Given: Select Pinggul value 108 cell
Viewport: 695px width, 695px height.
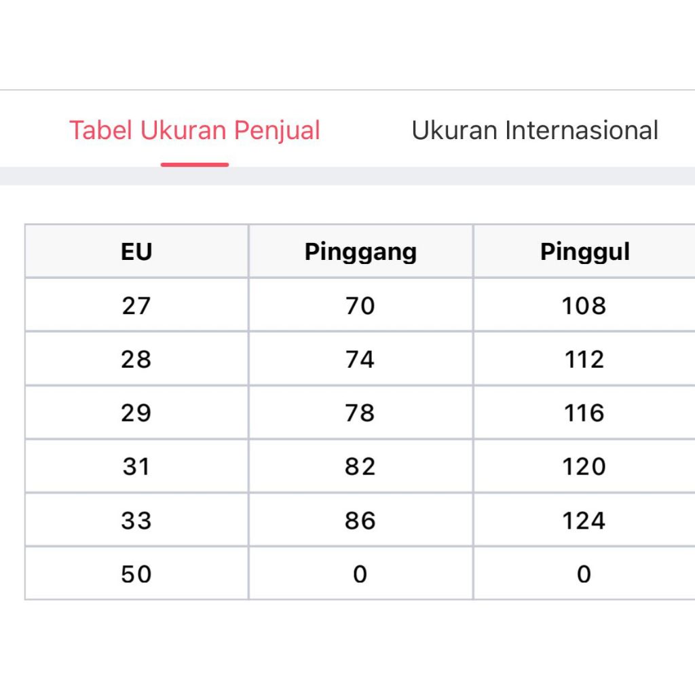Looking at the screenshot, I should (x=584, y=305).
